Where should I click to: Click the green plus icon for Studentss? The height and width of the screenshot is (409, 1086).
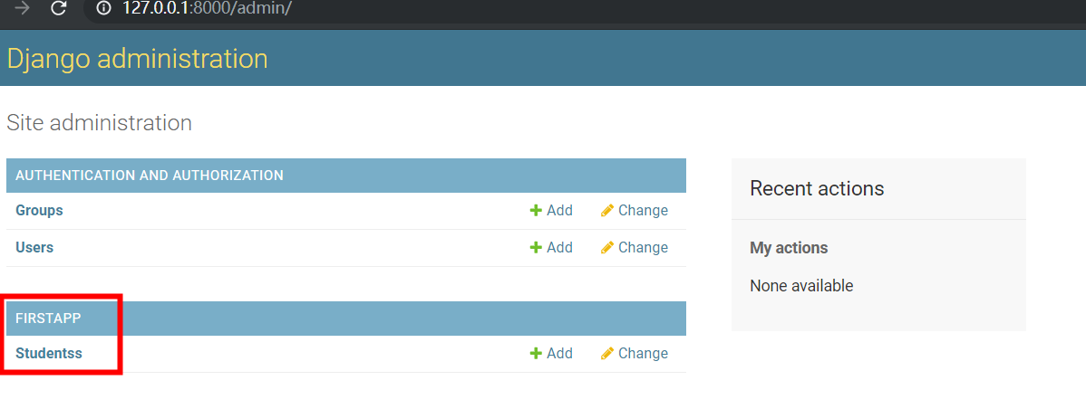pyautogui.click(x=536, y=353)
